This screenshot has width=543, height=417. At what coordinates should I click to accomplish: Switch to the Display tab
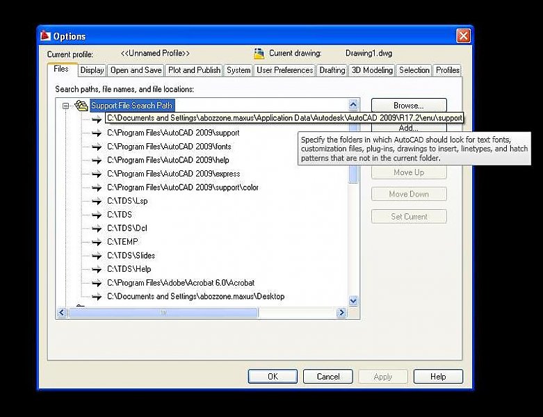pos(92,70)
